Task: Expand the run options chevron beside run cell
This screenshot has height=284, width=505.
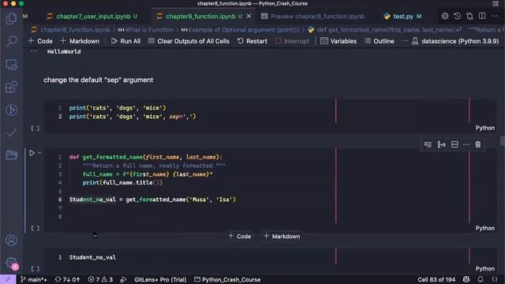Action: (x=39, y=153)
